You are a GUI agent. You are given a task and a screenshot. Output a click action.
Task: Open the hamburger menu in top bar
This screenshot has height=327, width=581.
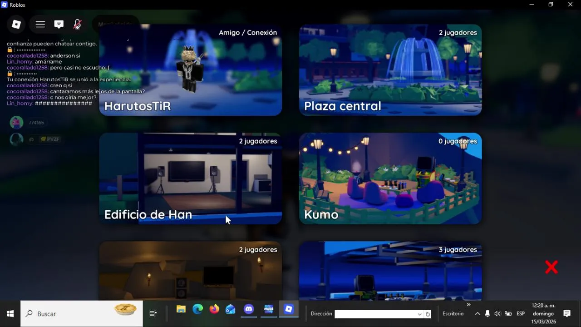pos(40,25)
